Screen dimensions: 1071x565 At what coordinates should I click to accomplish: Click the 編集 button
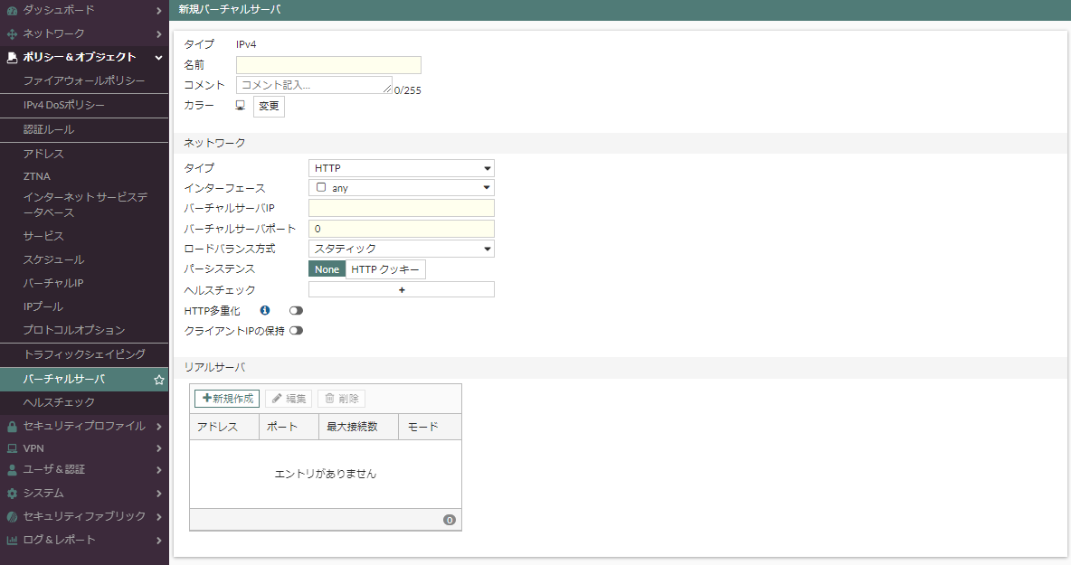click(x=289, y=399)
